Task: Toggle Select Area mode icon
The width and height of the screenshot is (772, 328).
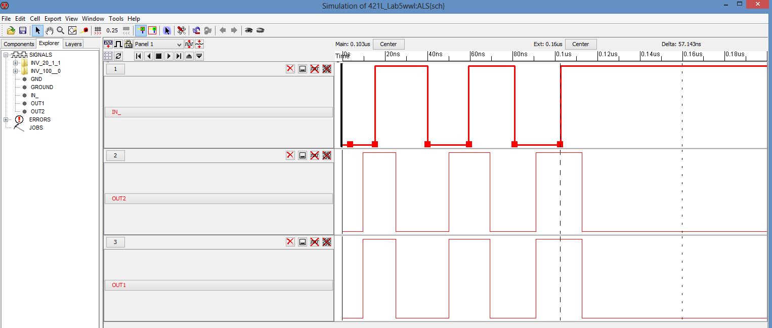Action: [152, 30]
